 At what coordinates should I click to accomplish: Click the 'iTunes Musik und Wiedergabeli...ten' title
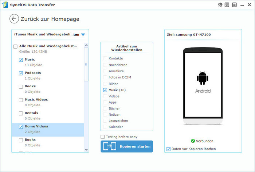(x=47, y=34)
